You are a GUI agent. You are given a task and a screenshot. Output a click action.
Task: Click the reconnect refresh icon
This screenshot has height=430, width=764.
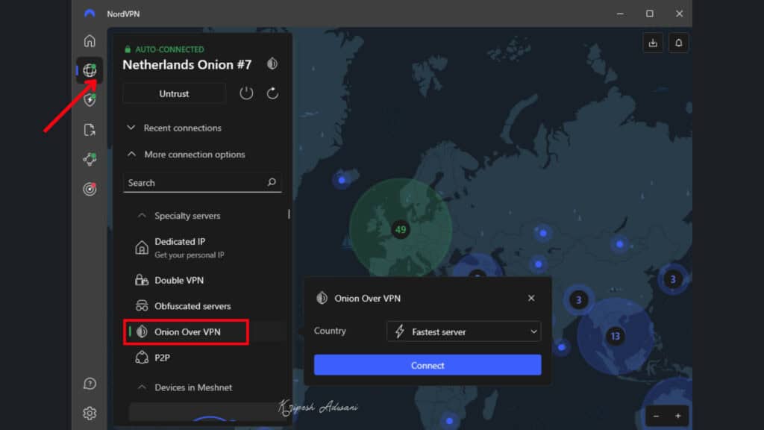(272, 93)
